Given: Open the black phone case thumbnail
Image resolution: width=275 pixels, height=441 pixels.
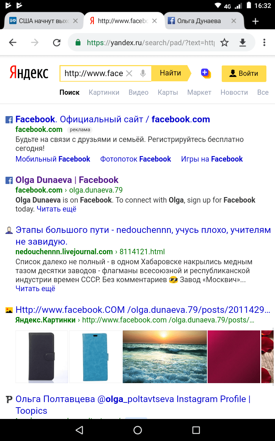Looking at the screenshot, I should 42,357.
